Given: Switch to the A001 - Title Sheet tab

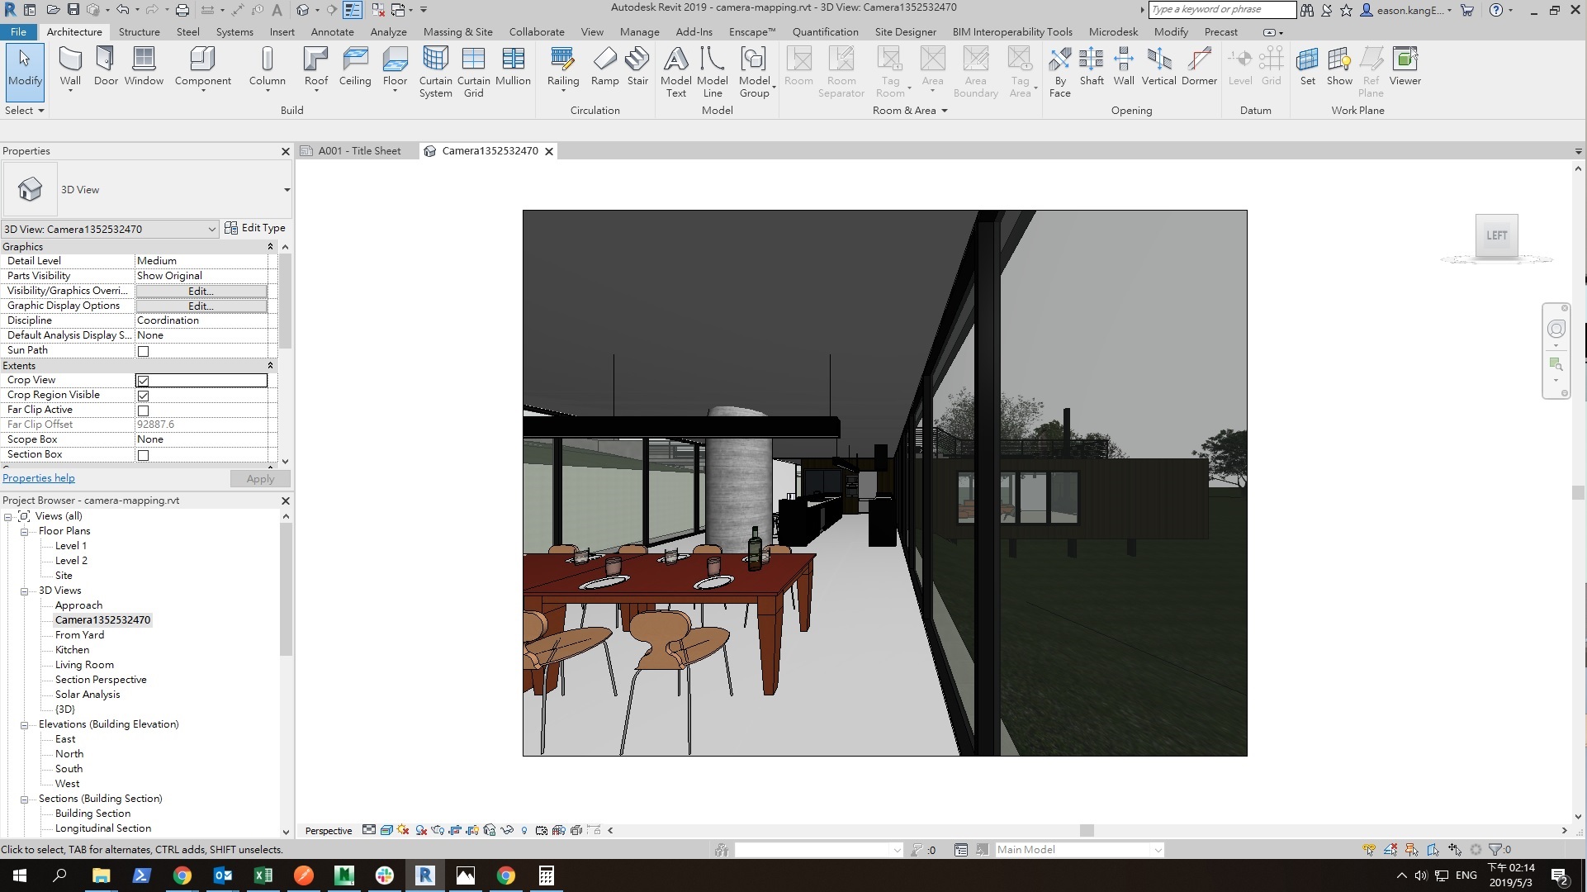Looking at the screenshot, I should [359, 150].
